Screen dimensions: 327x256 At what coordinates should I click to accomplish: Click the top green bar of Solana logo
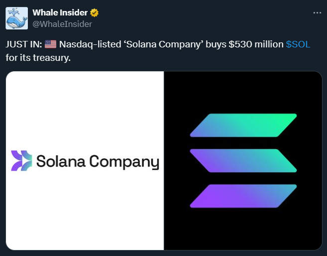[x=243, y=125]
